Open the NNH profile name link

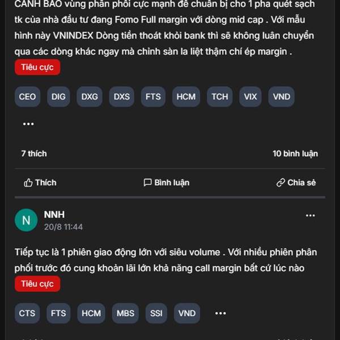coord(54,215)
